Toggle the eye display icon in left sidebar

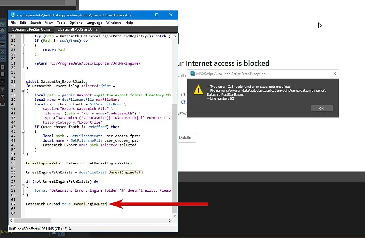tap(2, 59)
